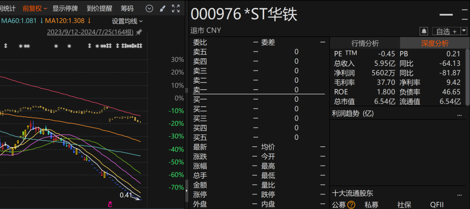Select the 公募 shareholder tab
470x209 pixels.
[x=339, y=205]
